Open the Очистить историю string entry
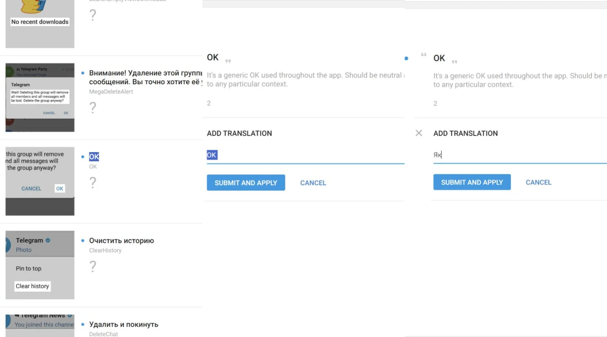This screenshot has height=337, width=607. [121, 241]
